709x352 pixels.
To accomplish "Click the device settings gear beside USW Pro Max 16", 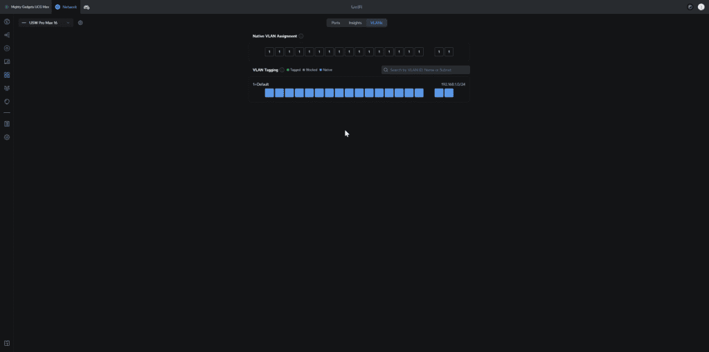I will click(80, 22).
